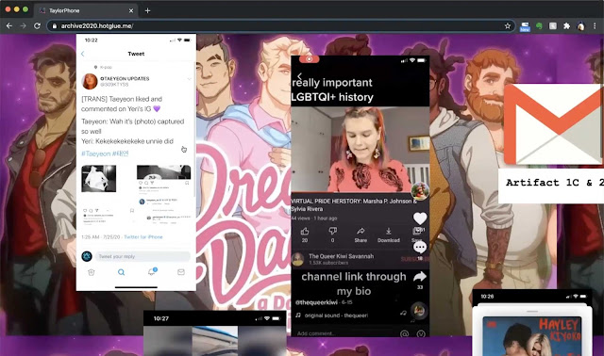This screenshot has height=356, width=604.
Task: Close the TaylorPhone tab
Action: (131, 10)
